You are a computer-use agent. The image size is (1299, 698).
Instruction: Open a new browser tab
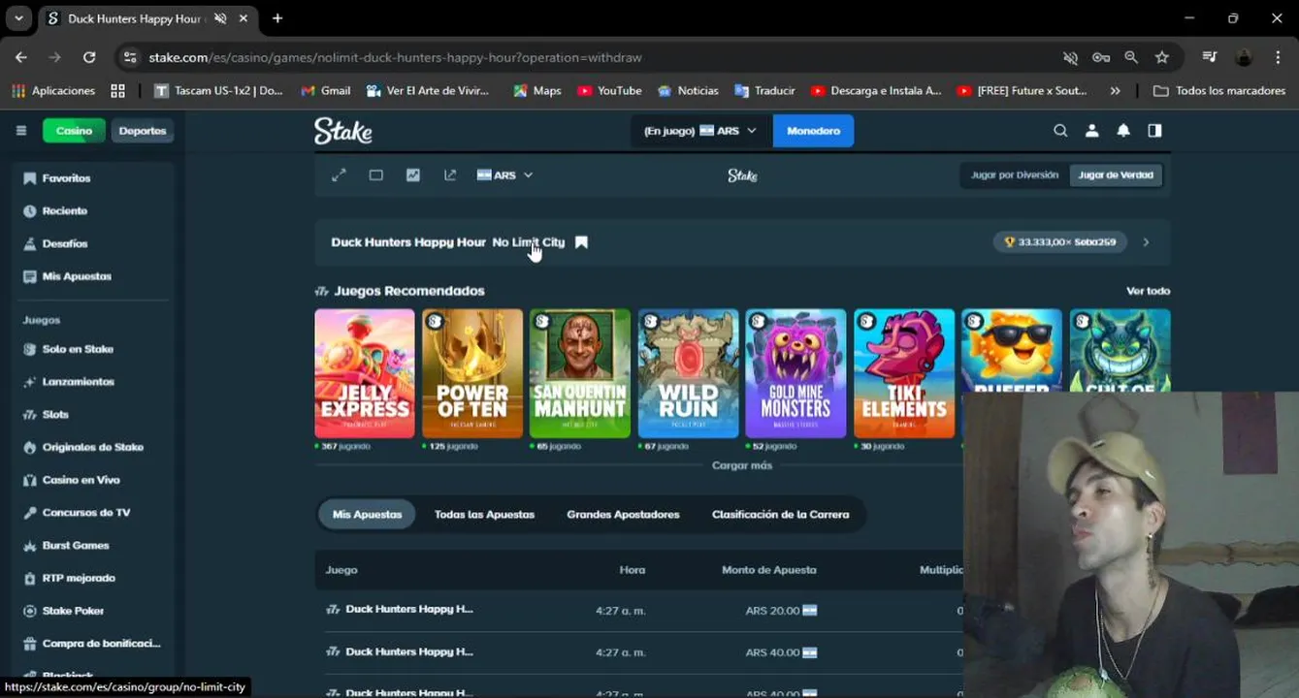(277, 18)
